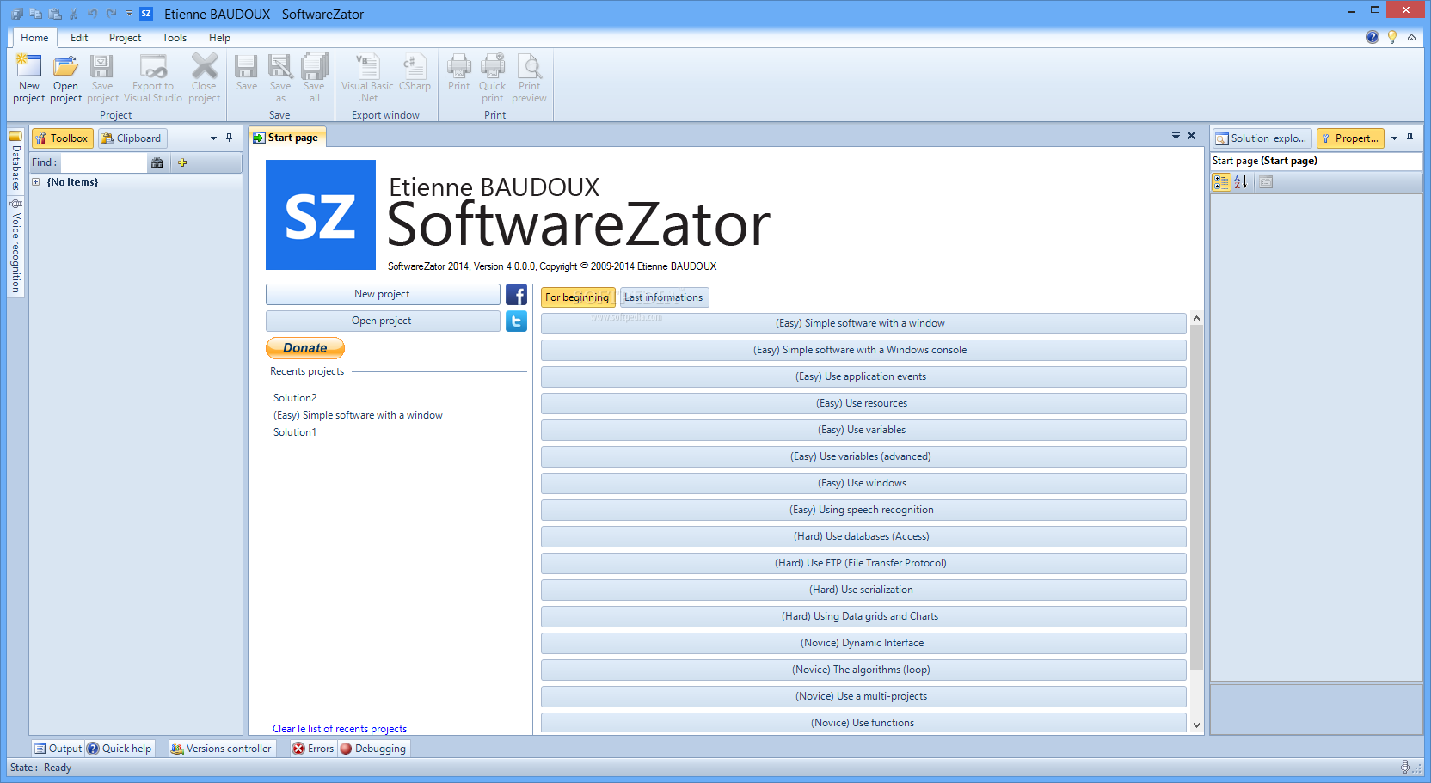The image size is (1431, 783).
Task: Open the Output panel tab
Action: click(x=58, y=749)
